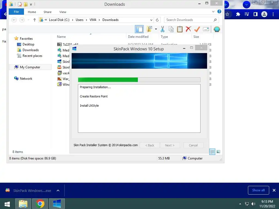Open the recent locations dropdown arrow
The image size is (279, 209).
coord(28,20)
